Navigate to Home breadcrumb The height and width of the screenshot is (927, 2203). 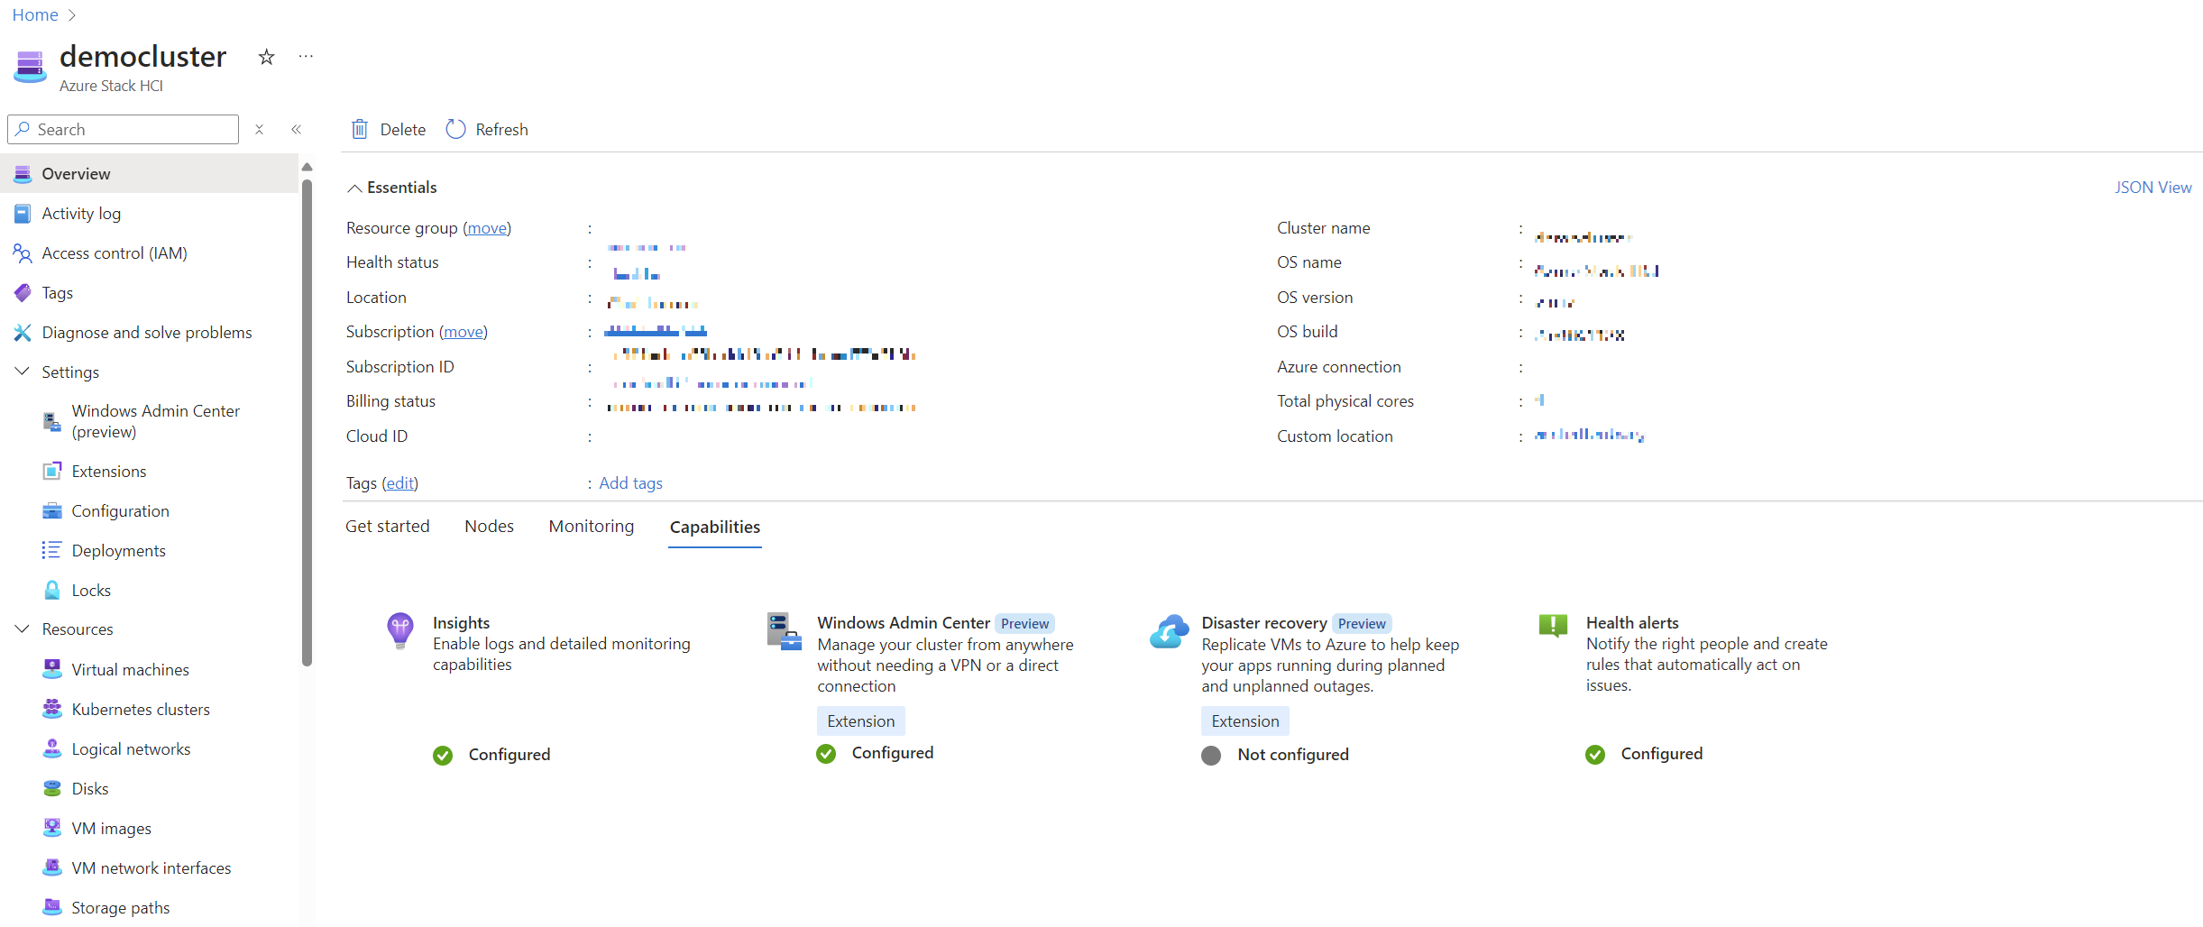point(35,14)
